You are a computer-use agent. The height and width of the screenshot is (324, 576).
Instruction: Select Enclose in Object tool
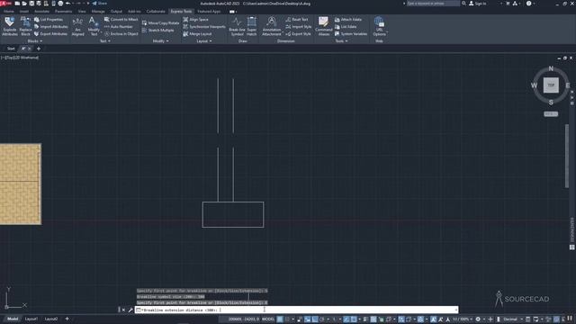121,34
